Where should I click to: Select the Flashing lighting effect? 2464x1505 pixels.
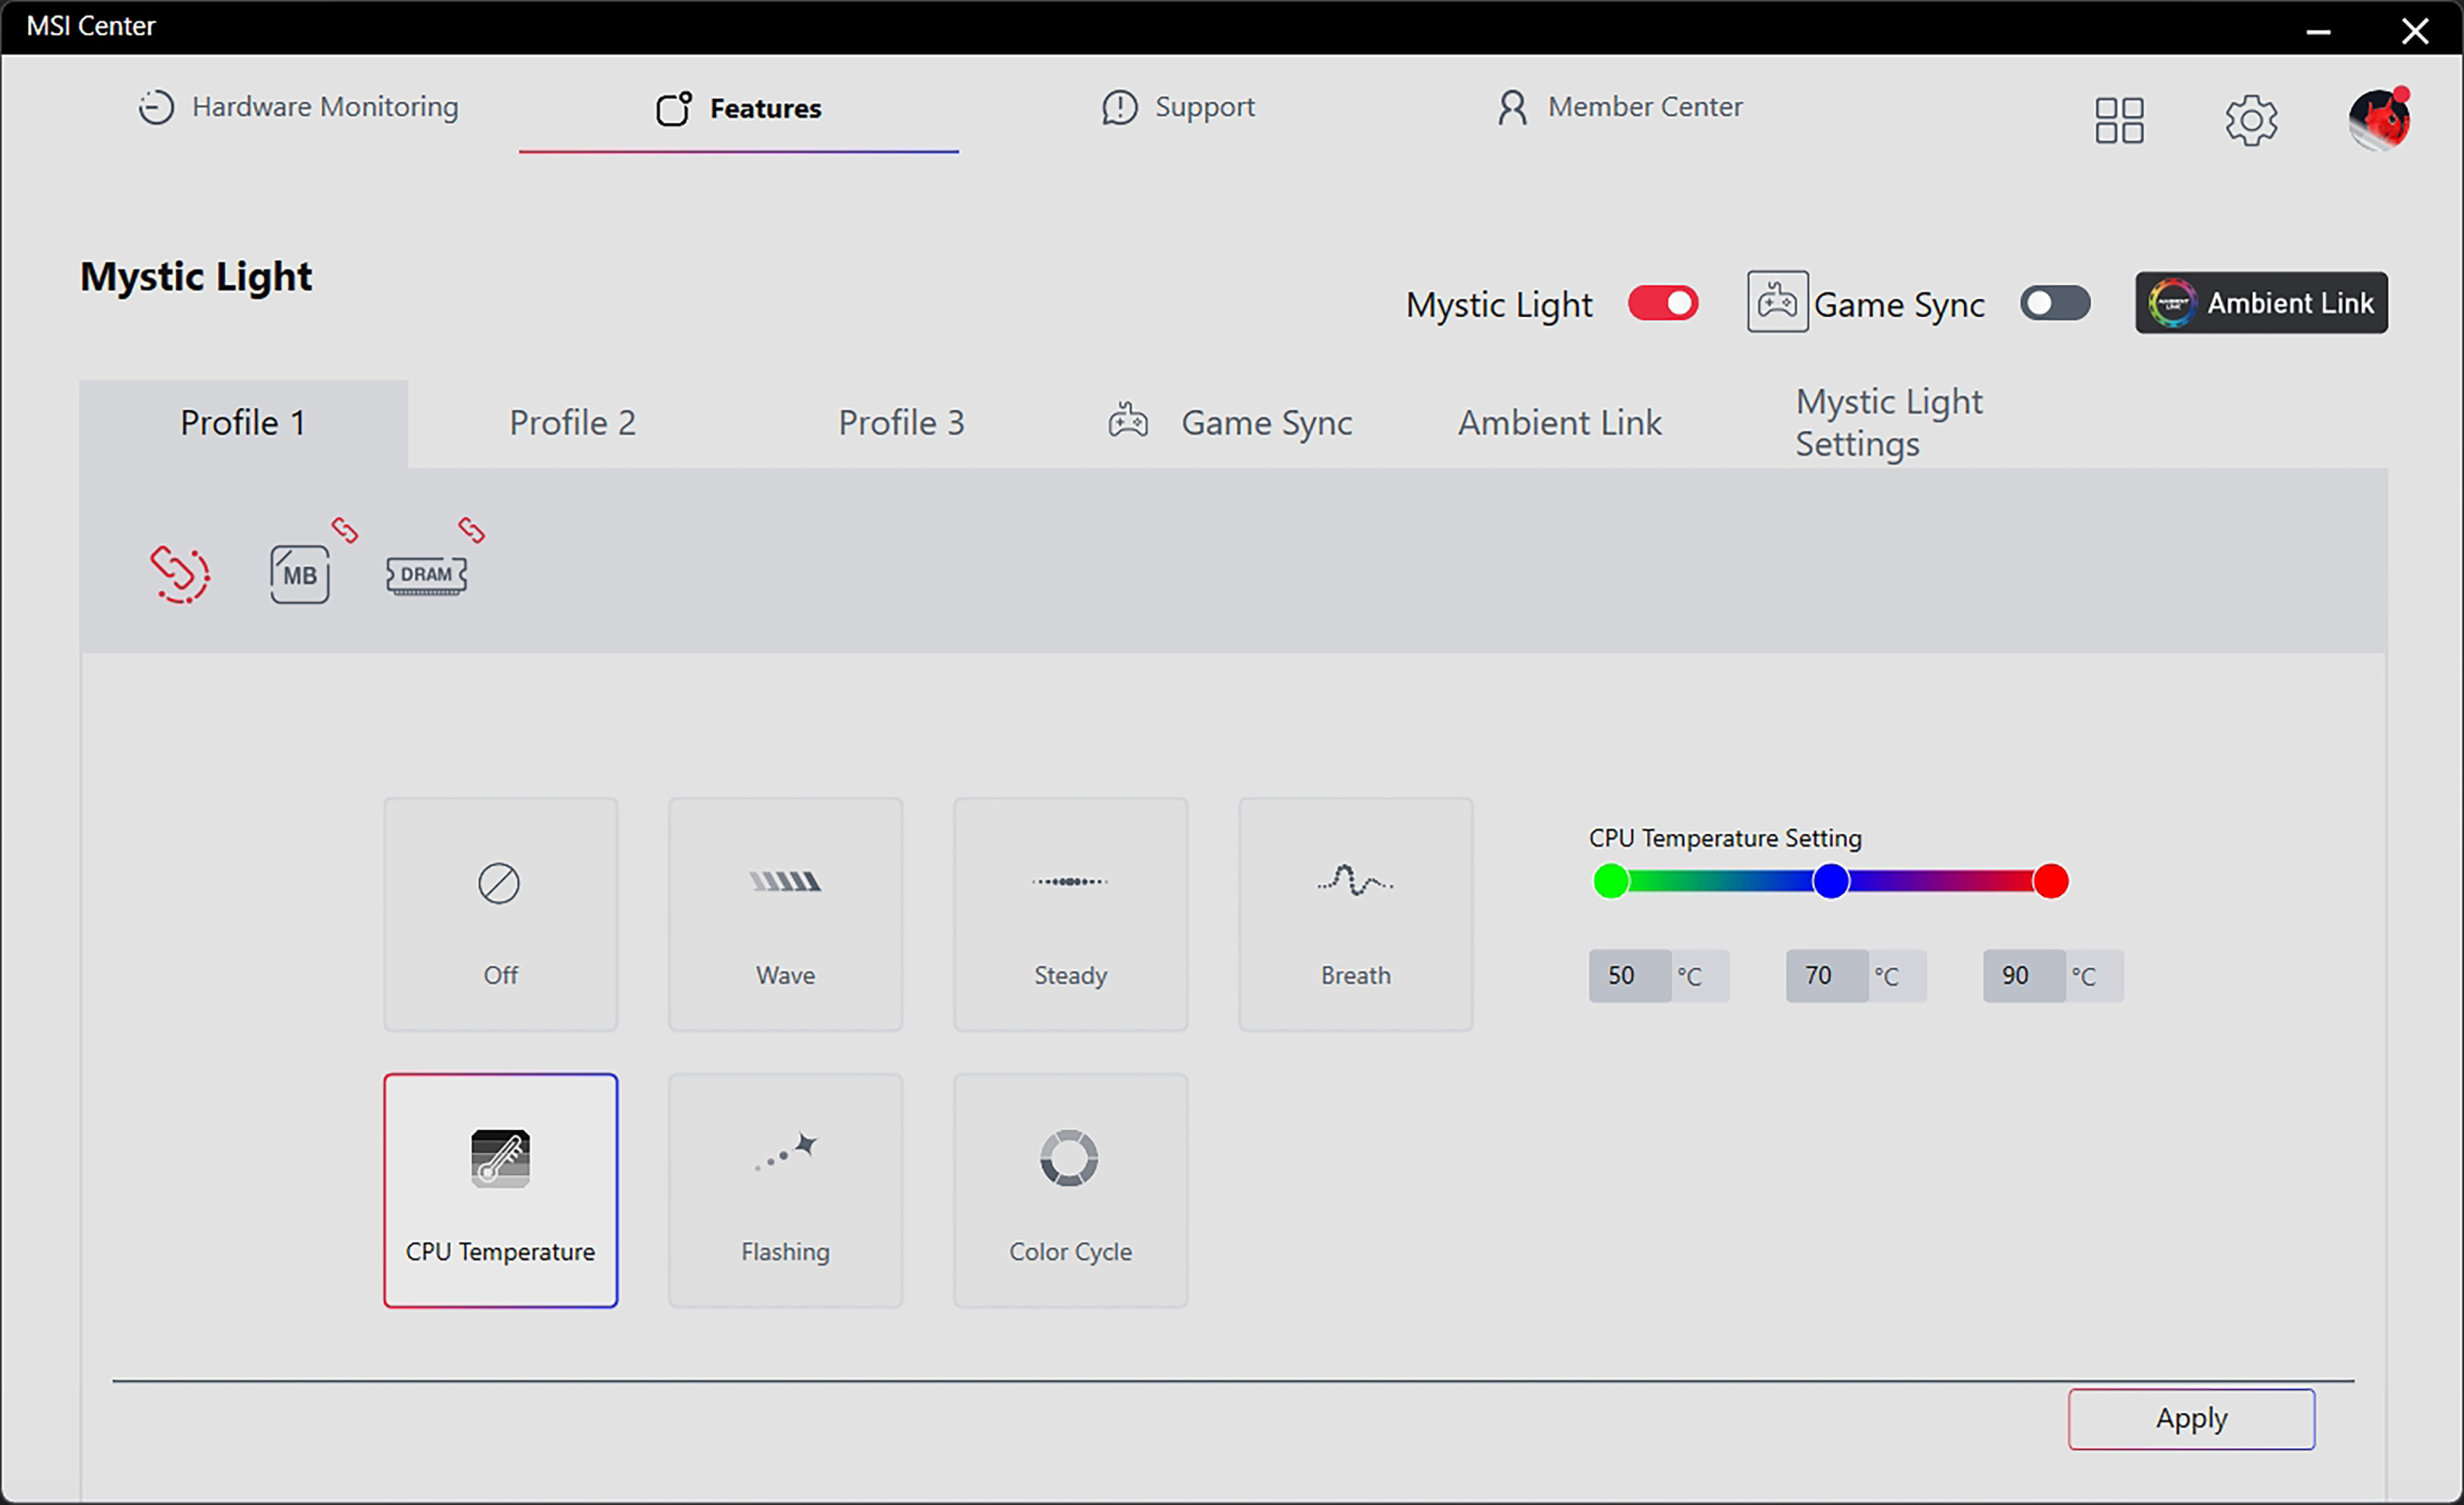(785, 1190)
